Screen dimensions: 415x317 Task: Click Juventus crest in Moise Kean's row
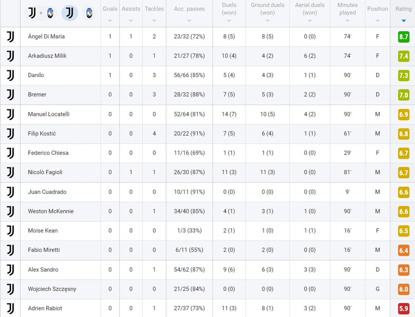point(11,231)
